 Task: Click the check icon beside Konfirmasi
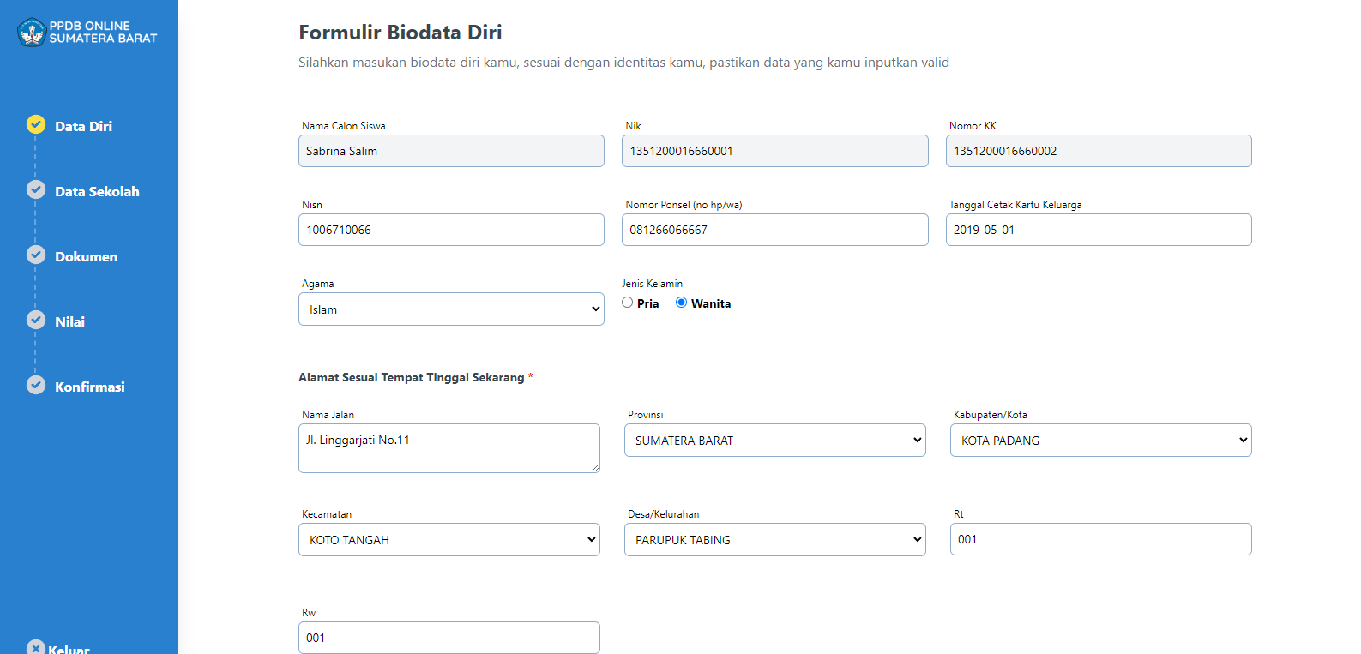pos(36,385)
